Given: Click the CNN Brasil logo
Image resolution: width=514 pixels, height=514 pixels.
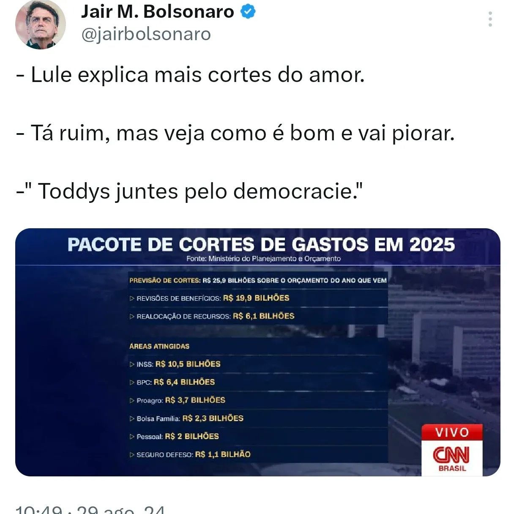Looking at the screenshot, I should pos(452,458).
